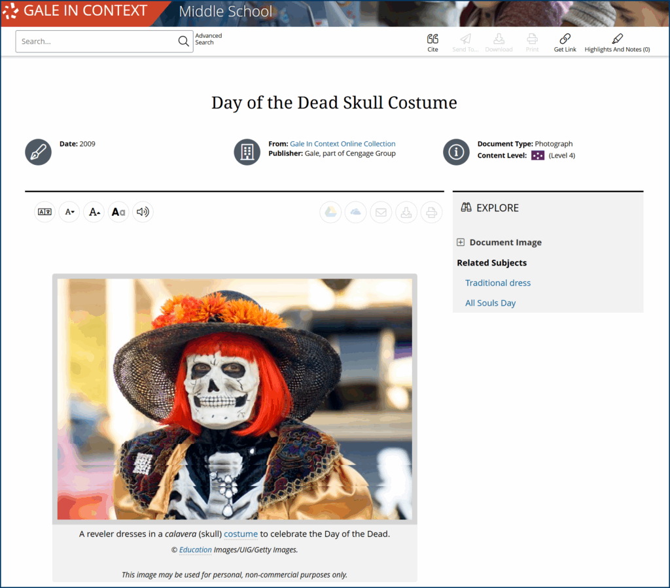Click the search magnifying glass button
Viewport: 670px width, 588px height.
184,41
